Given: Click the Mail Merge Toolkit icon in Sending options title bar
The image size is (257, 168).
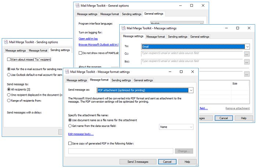Looking at the screenshot, I should coord(6,42).
